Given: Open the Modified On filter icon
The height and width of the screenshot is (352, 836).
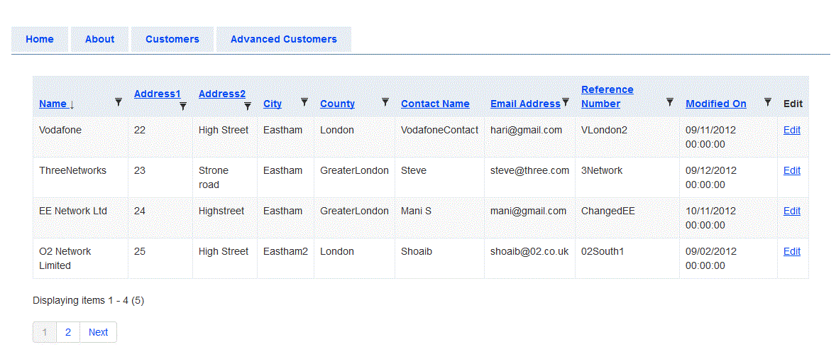Looking at the screenshot, I should pos(768,102).
